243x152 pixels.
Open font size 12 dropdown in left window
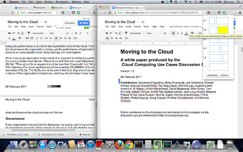pos(69,33)
